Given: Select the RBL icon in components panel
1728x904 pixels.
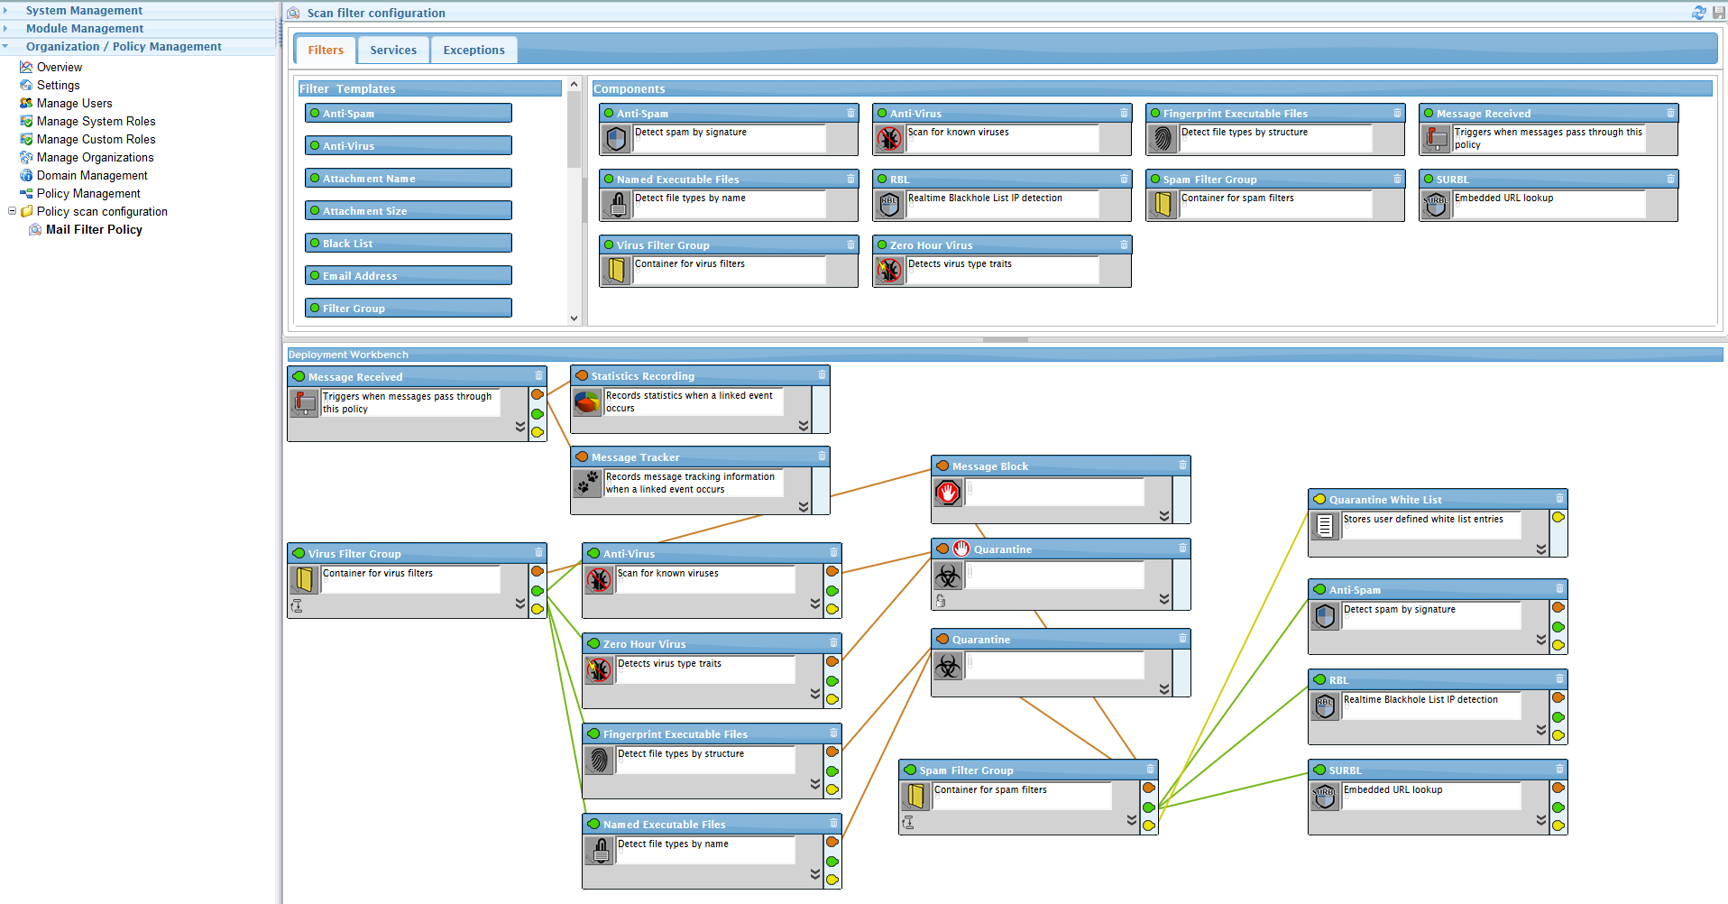Looking at the screenshot, I should [x=890, y=204].
